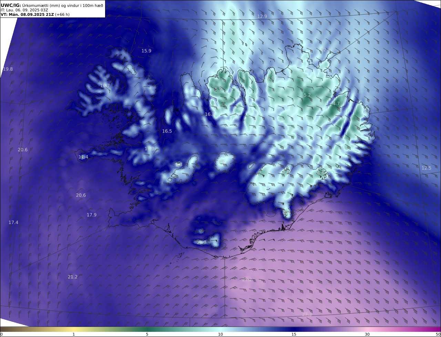This screenshot has width=441, height=337.
Task: Click the 30 tick on the color scale
Action: [367, 334]
